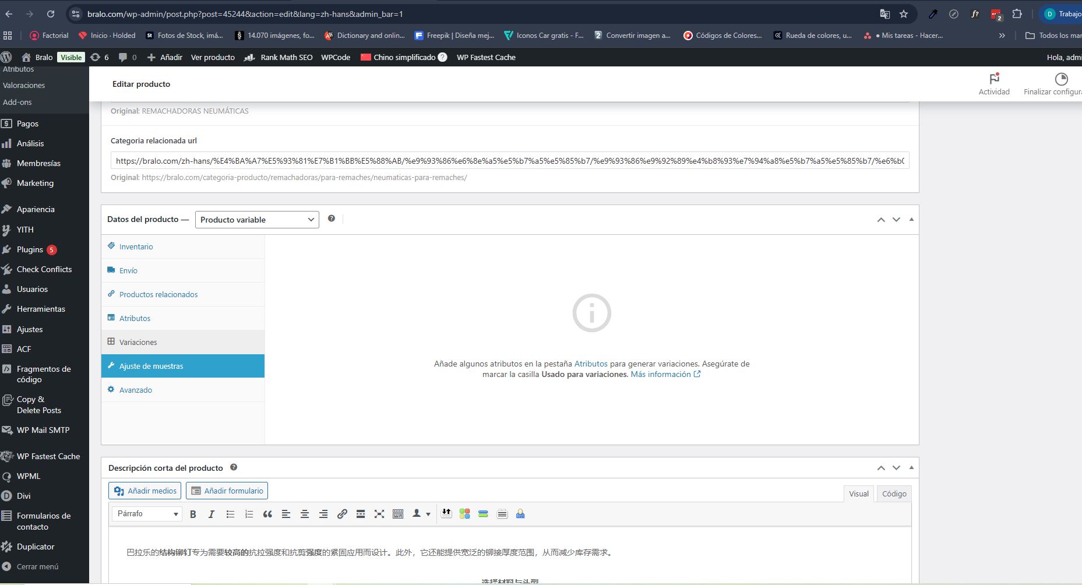Viewport: 1082px width, 585px height.
Task: Align text right in the editor toolbar
Action: (x=323, y=514)
